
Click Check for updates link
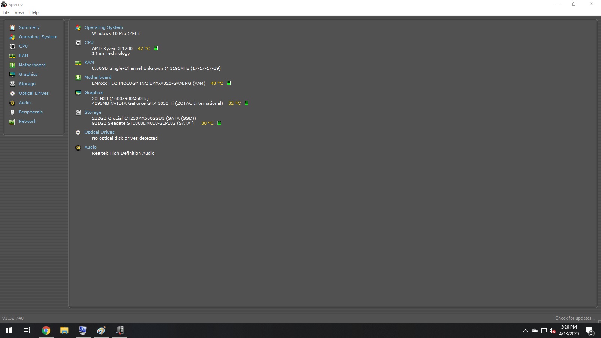tap(575, 318)
